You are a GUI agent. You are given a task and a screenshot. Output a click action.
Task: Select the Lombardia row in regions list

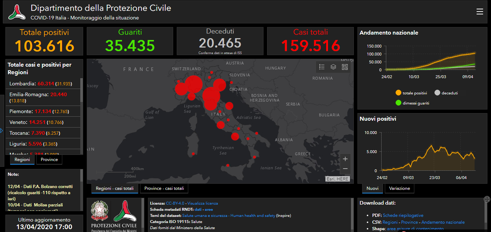(x=42, y=84)
